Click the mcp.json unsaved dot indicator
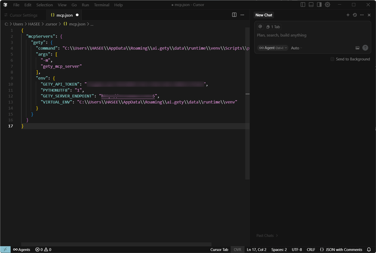 click(x=77, y=15)
